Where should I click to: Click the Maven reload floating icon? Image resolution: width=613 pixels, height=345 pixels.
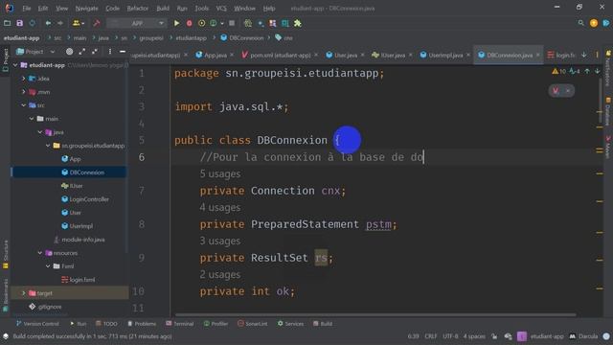coord(556,91)
